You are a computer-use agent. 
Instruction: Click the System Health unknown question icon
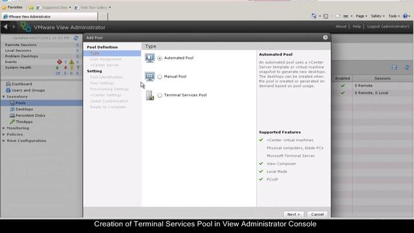[78, 67]
